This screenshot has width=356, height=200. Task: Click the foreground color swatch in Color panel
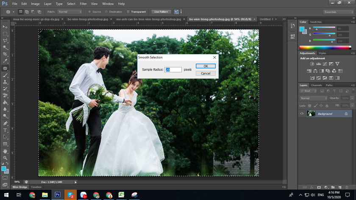pos(302,29)
